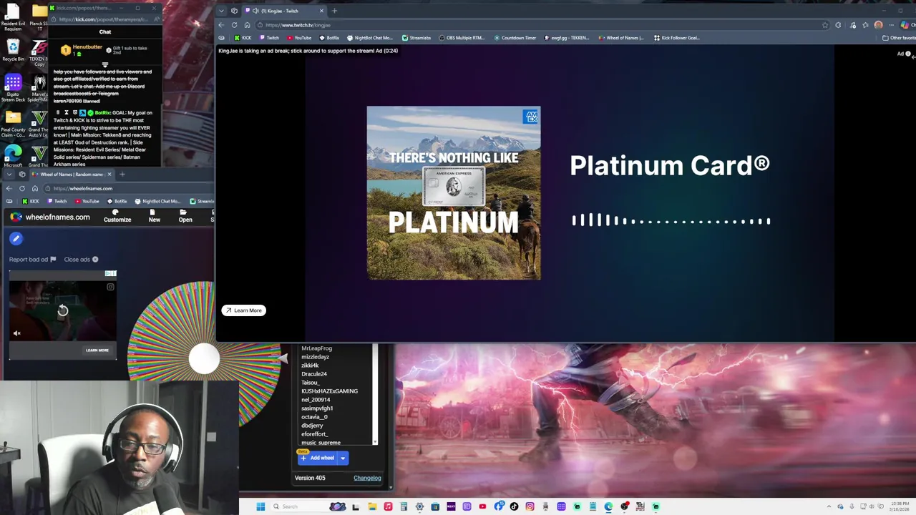916x515 pixels.
Task: Select MrLeapFrog in the wheel entries list
Action: [316, 348]
